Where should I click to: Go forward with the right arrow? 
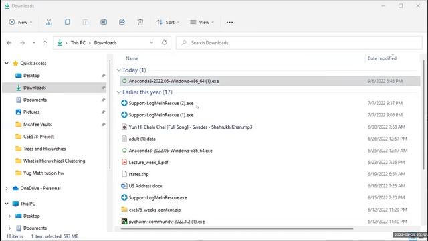22,43
